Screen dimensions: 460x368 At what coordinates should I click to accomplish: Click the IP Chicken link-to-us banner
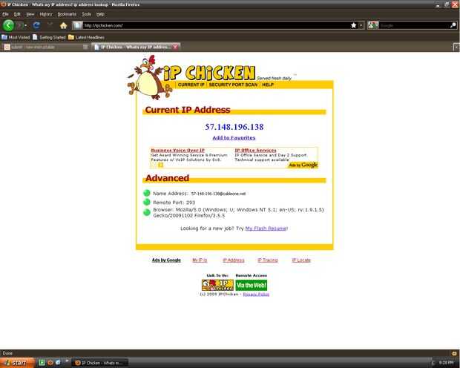click(x=217, y=285)
